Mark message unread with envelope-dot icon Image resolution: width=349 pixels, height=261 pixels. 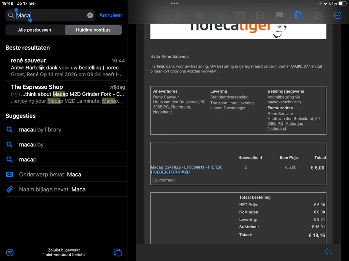240,15
